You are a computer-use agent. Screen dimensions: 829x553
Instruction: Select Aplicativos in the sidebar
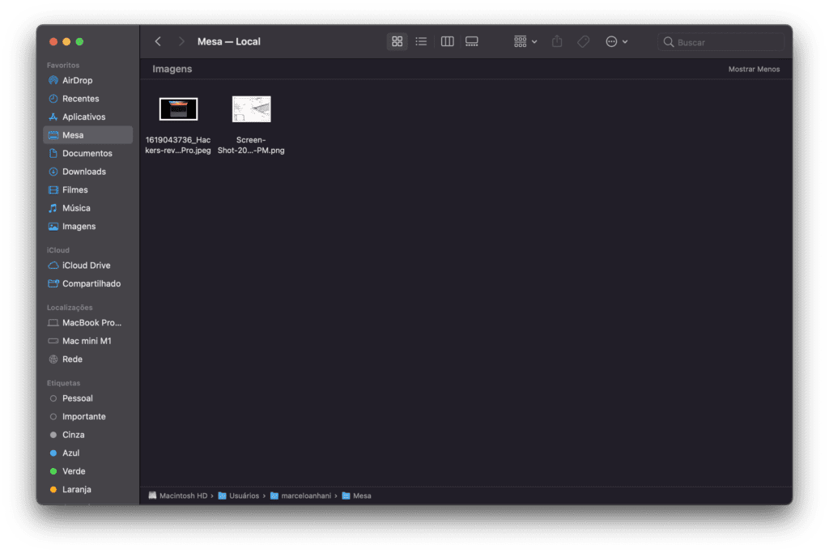83,117
